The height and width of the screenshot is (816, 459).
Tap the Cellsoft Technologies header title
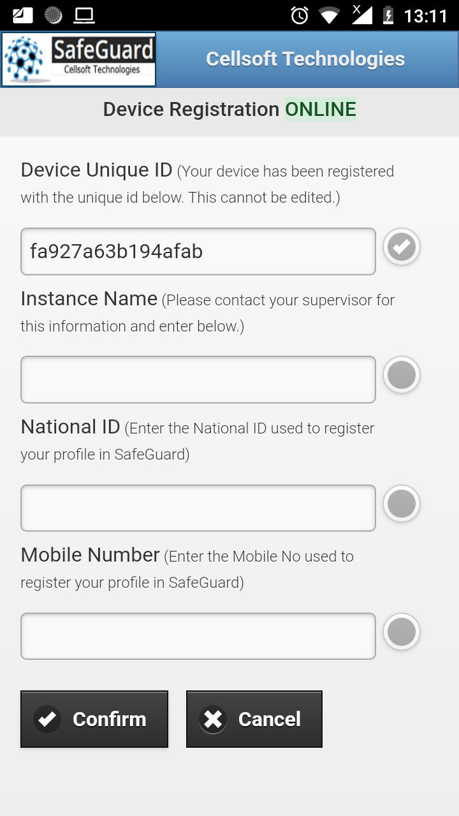pos(305,59)
